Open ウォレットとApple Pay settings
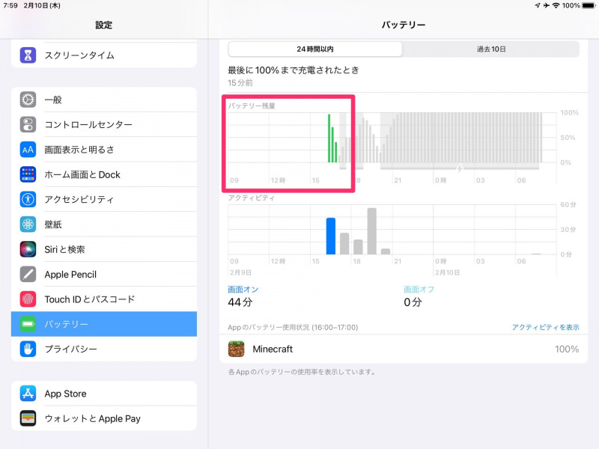 pos(104,418)
